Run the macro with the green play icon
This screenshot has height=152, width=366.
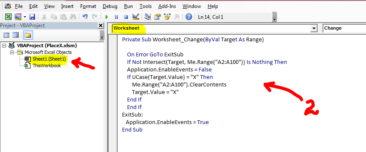click(x=107, y=17)
